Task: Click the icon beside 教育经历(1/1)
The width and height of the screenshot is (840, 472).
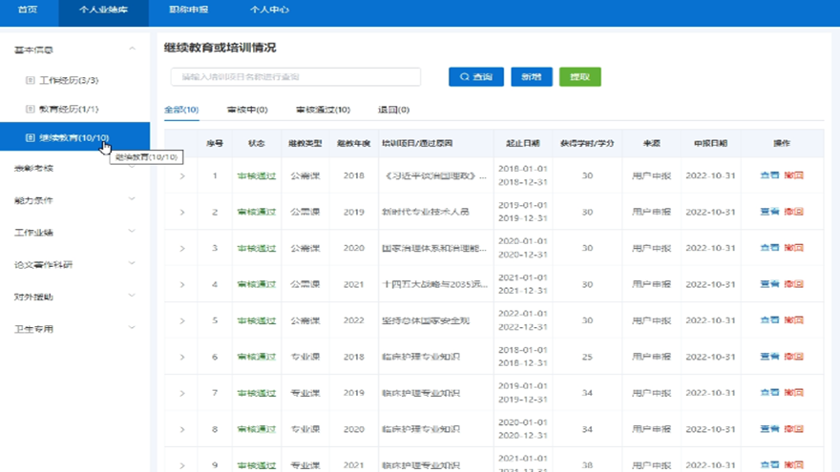Action: point(31,110)
